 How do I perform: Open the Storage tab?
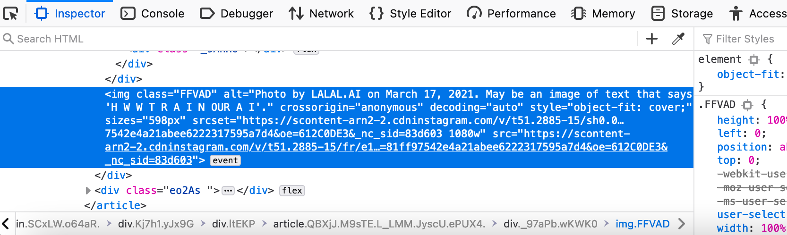tap(682, 13)
